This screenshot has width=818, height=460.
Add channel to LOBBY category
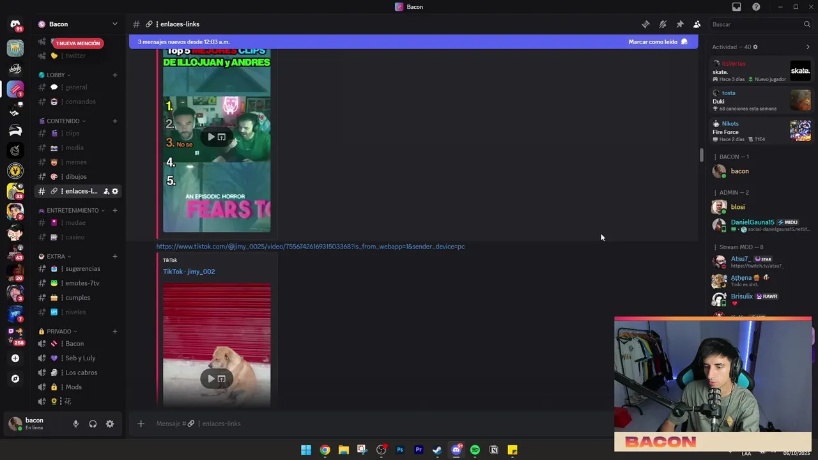pyautogui.click(x=115, y=75)
